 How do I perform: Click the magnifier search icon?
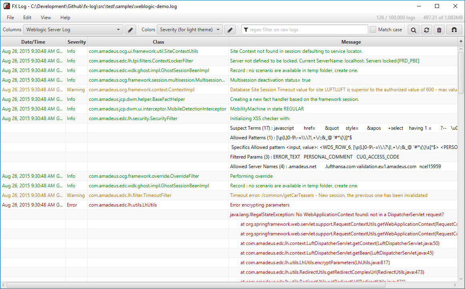click(413, 30)
